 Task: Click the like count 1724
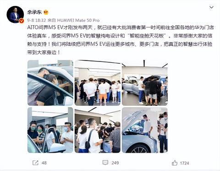(184, 163)
